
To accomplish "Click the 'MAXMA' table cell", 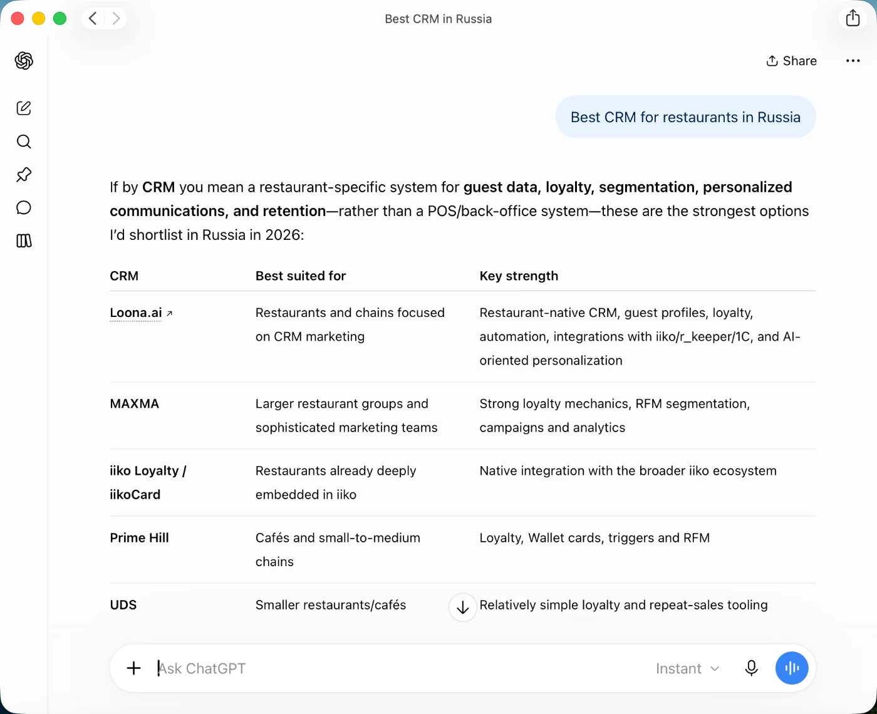I will (135, 404).
